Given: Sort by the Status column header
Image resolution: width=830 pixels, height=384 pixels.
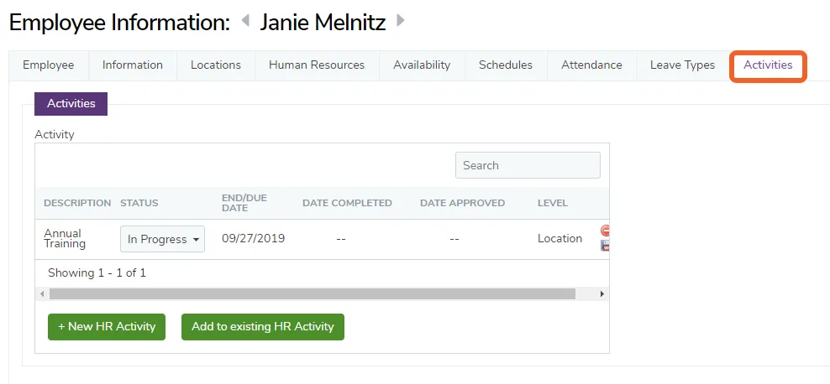Looking at the screenshot, I should tap(139, 204).
